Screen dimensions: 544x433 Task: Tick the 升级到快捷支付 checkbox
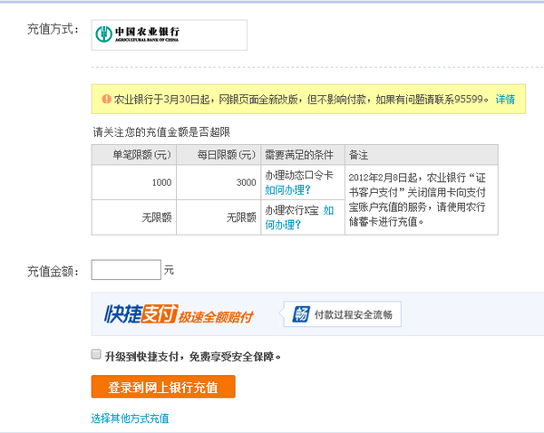click(96, 355)
